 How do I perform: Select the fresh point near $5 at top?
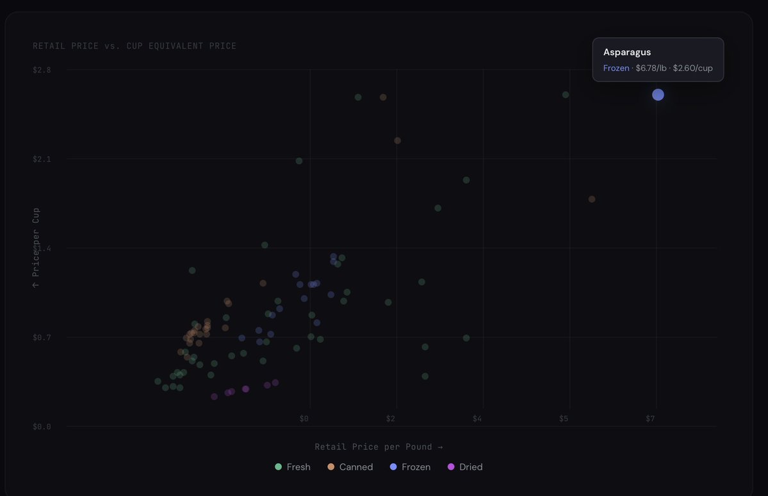pyautogui.click(x=566, y=95)
